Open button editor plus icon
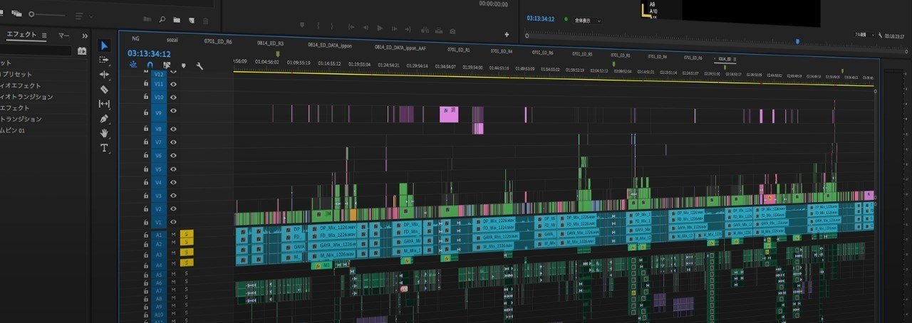912x323 pixels. (x=507, y=34)
